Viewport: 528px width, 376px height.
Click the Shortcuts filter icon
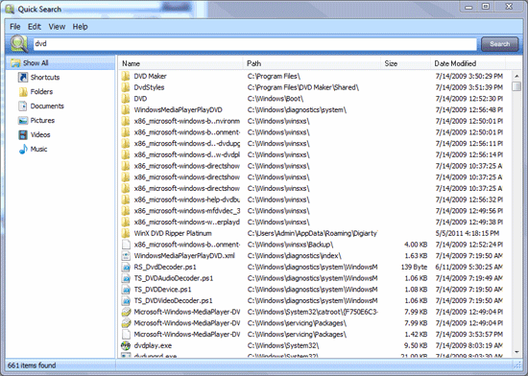tap(23, 78)
